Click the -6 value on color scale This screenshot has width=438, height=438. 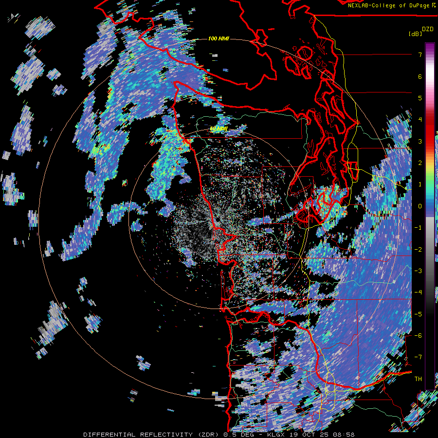coord(418,336)
